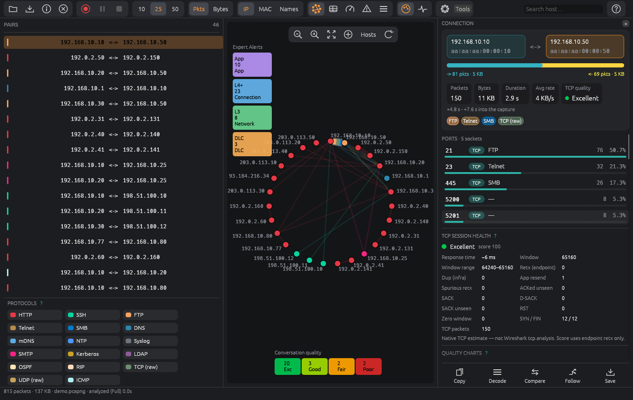Show hosts by Names
The image size is (633, 400).
click(x=289, y=9)
